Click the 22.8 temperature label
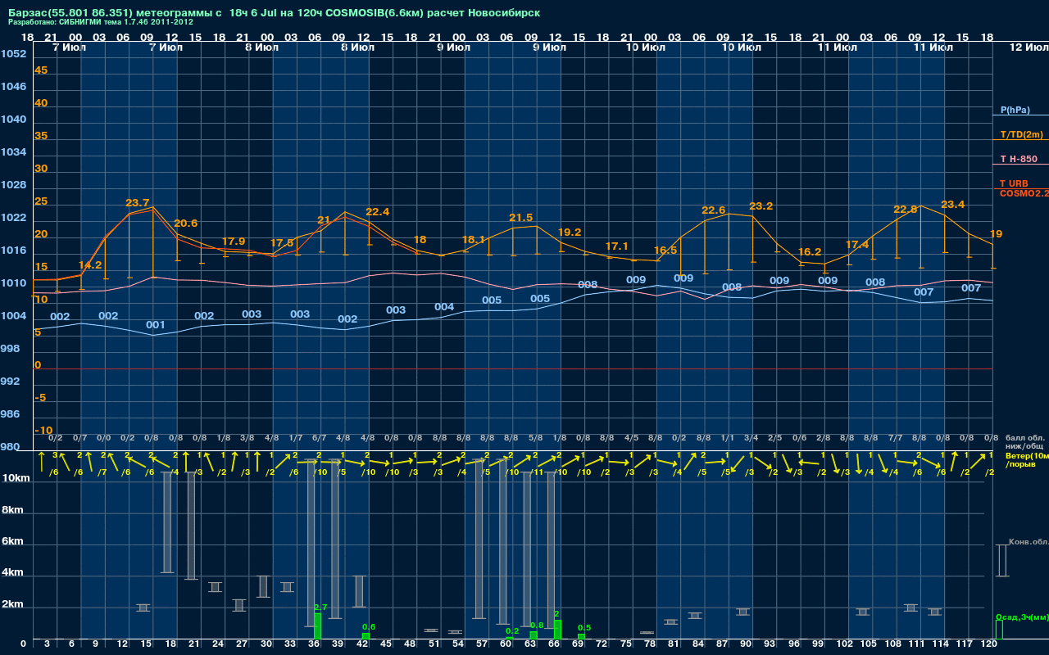 (x=905, y=210)
